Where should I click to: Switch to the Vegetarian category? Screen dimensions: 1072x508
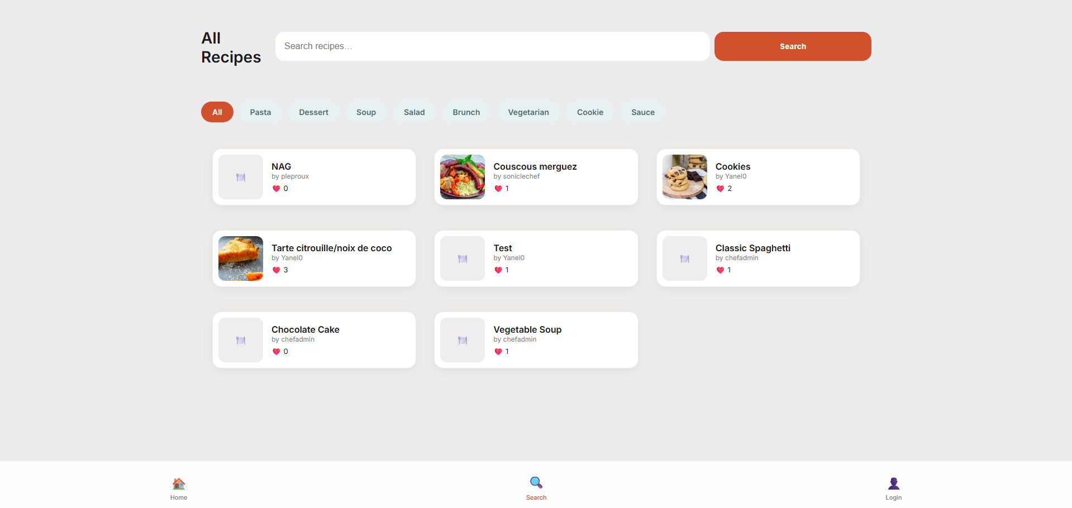coord(528,112)
